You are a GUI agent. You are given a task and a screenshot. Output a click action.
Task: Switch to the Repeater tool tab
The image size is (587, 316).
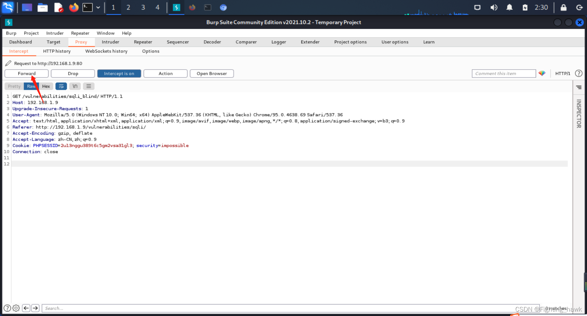point(143,42)
